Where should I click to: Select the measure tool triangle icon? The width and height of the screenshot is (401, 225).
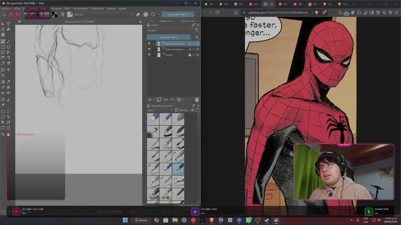(8, 99)
